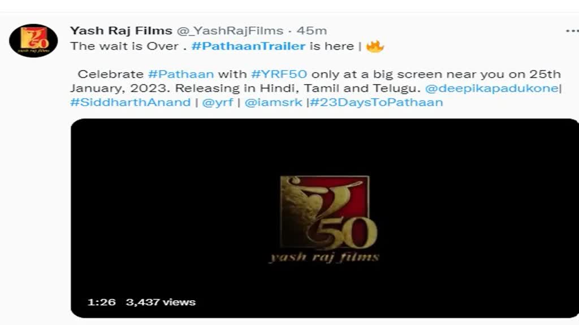Click the 3,437 views counter
This screenshot has height=325, width=579.
[161, 302]
